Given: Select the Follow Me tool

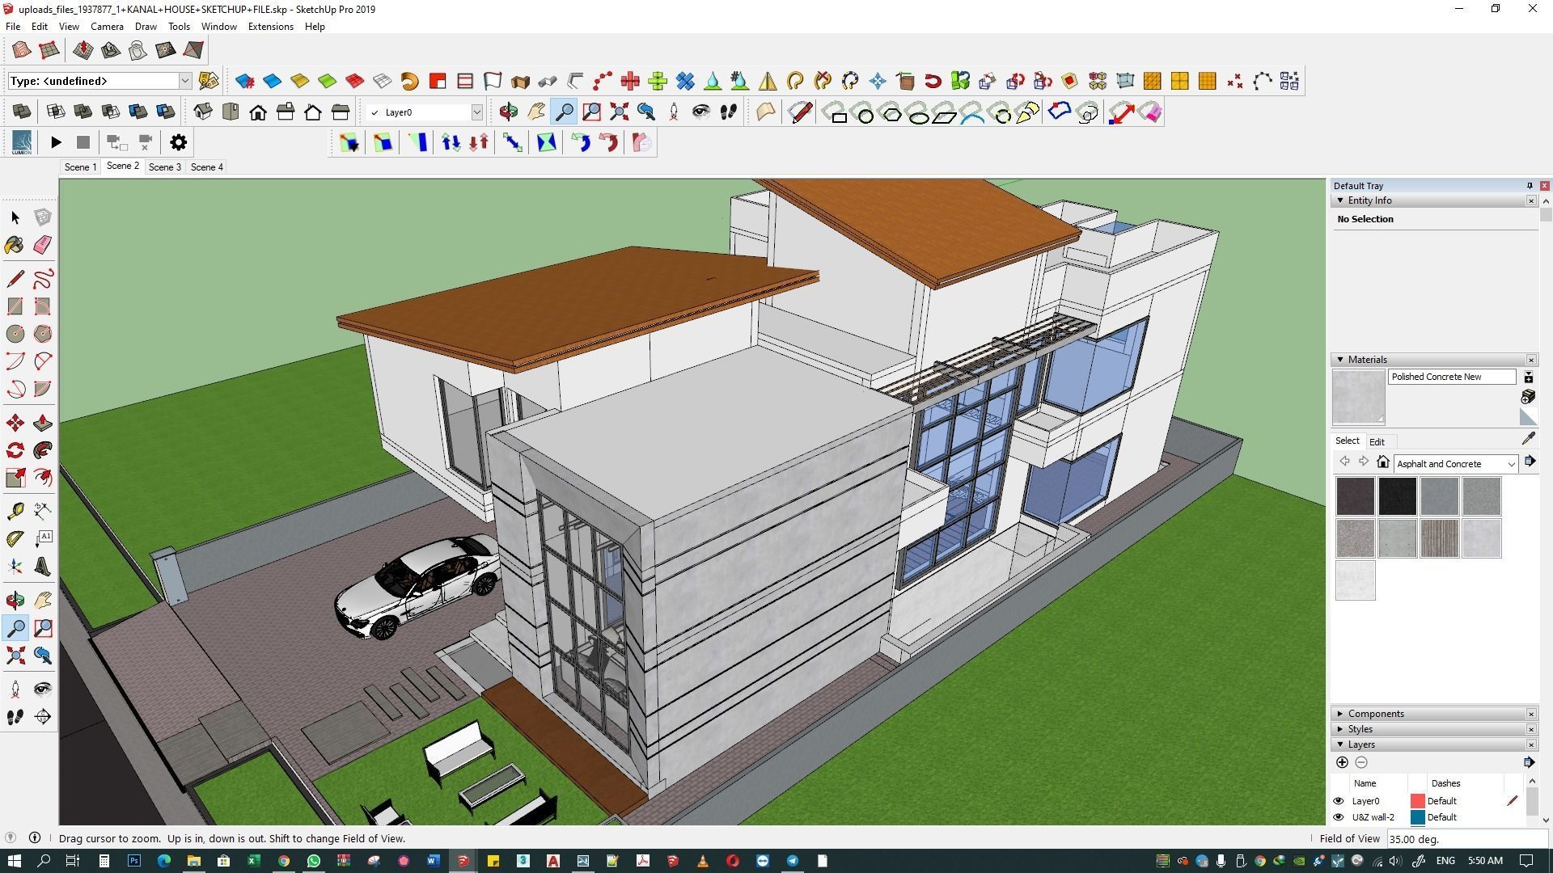Looking at the screenshot, I should point(43,450).
